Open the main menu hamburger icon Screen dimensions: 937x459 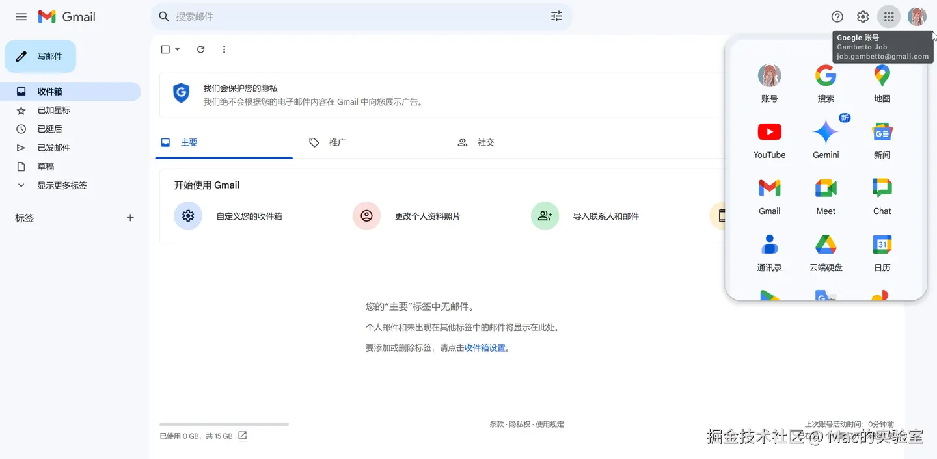(21, 17)
